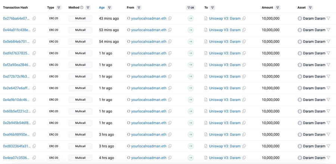Viewport: 336px width, 164px height.
Task: Click the arrow icon in the 0x4ea07c3536 row
Action: tap(190, 158)
